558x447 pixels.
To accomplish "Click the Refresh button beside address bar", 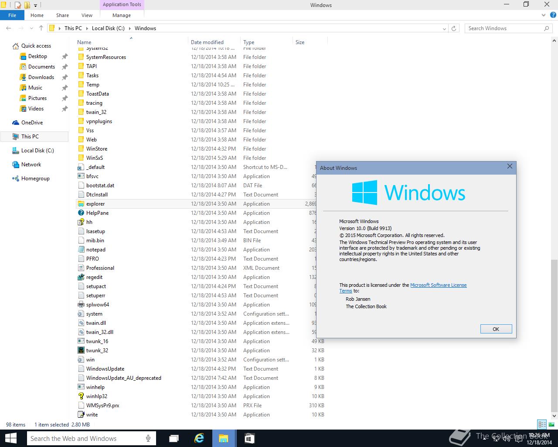I will (x=454, y=28).
